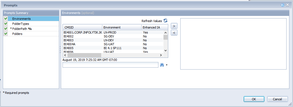This screenshot has width=293, height=107.
Task: Click the vertical scrollbar up arrow
Action: tap(165, 32)
